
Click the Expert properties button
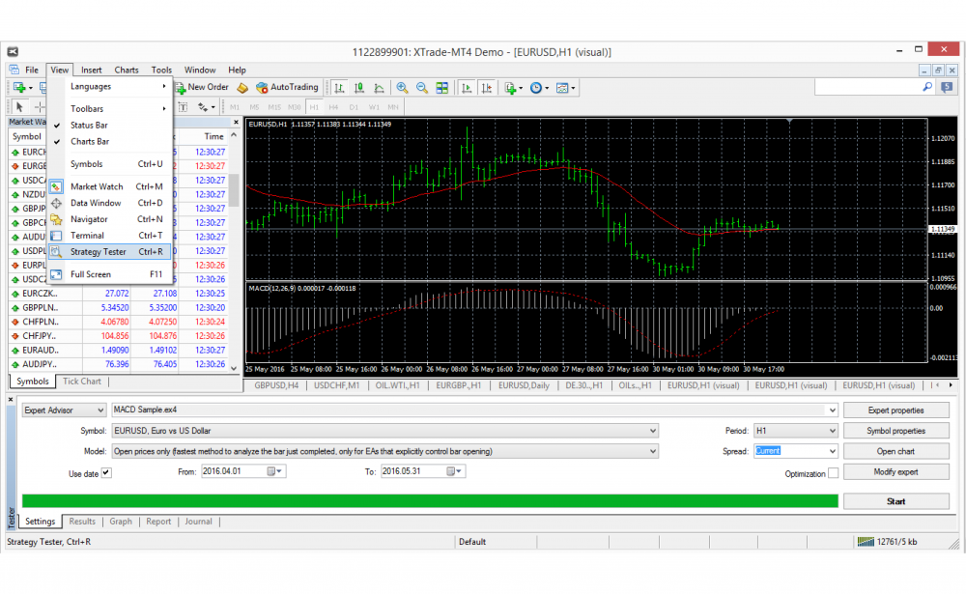(896, 410)
